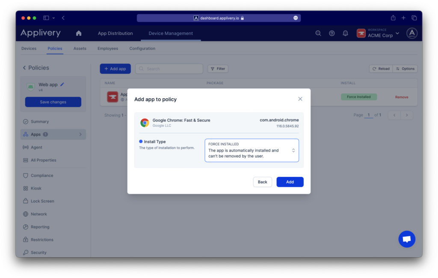Open the Configuration sub-tab

(142, 48)
